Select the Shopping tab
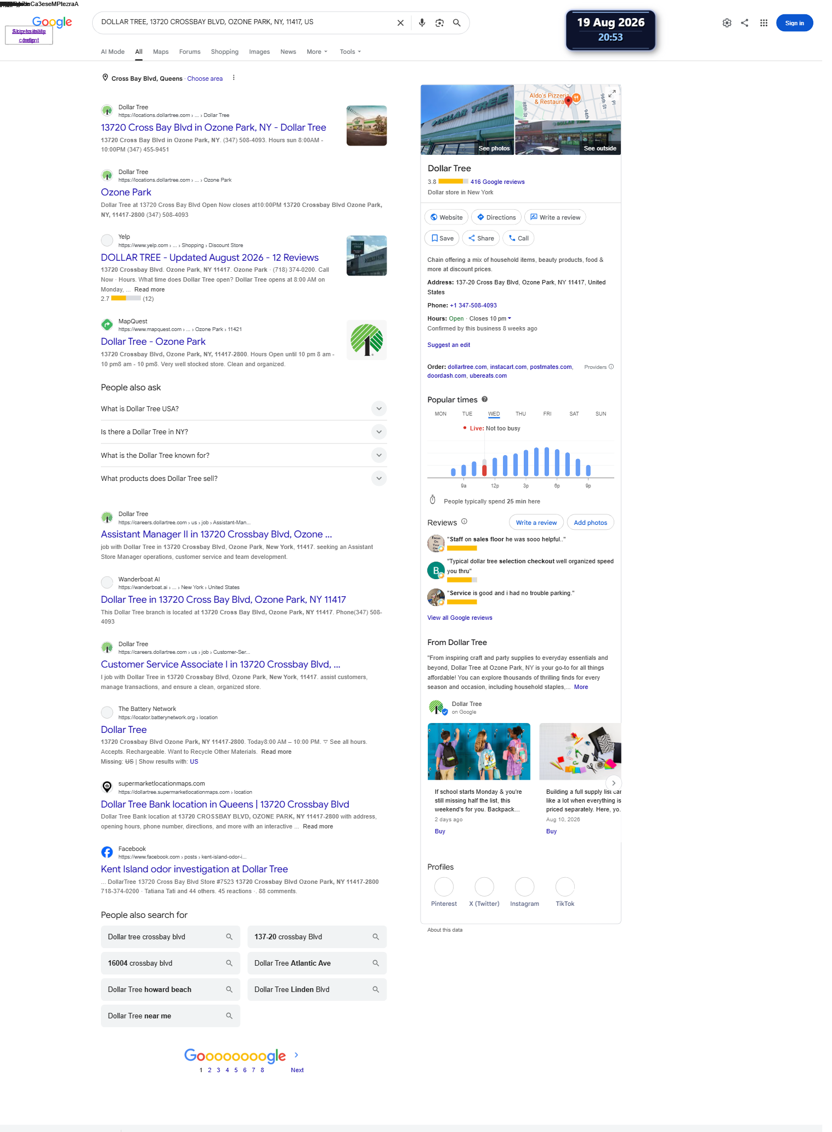Viewport: 832px width, 1132px height. [x=225, y=52]
